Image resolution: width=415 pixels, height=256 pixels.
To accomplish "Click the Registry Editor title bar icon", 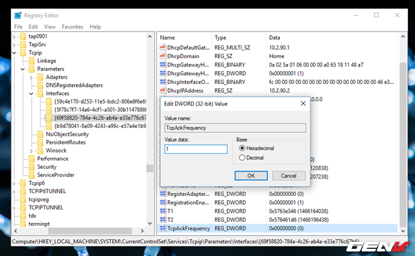I will (x=18, y=16).
